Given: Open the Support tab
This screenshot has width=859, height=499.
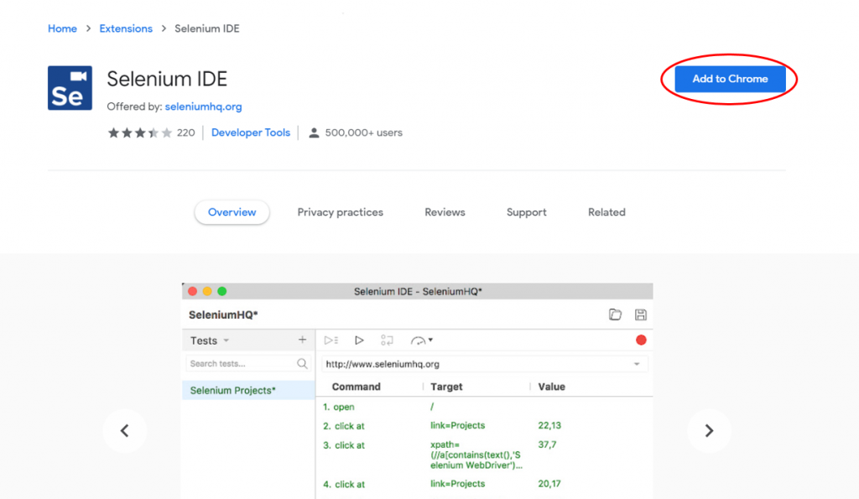Looking at the screenshot, I should tap(527, 212).
